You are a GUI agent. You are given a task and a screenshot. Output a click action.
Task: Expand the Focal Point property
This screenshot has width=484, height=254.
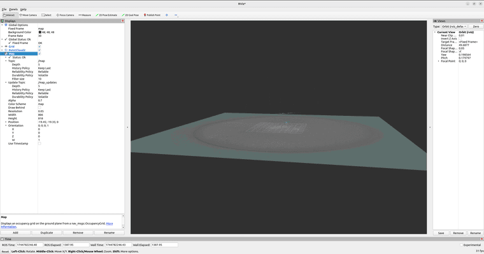(x=439, y=61)
